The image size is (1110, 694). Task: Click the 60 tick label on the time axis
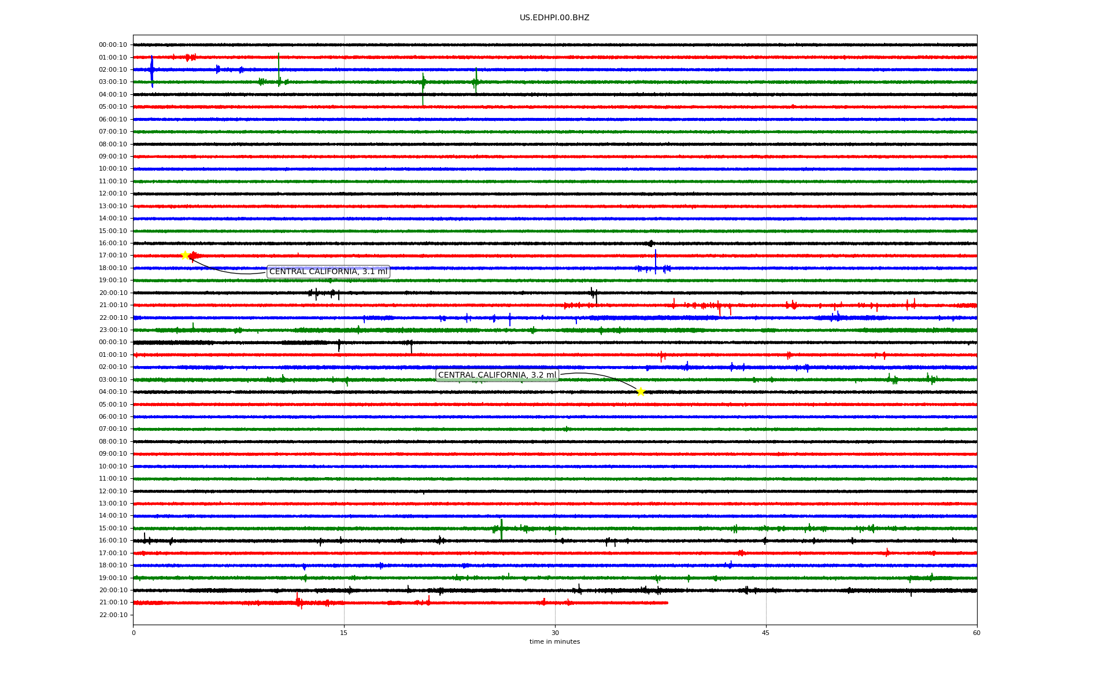(x=976, y=633)
